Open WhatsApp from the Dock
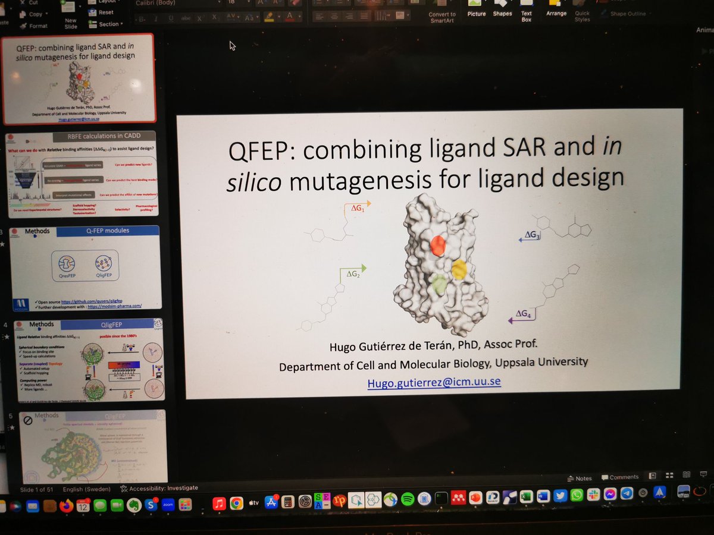This screenshot has height=535, width=714. pyautogui.click(x=576, y=494)
